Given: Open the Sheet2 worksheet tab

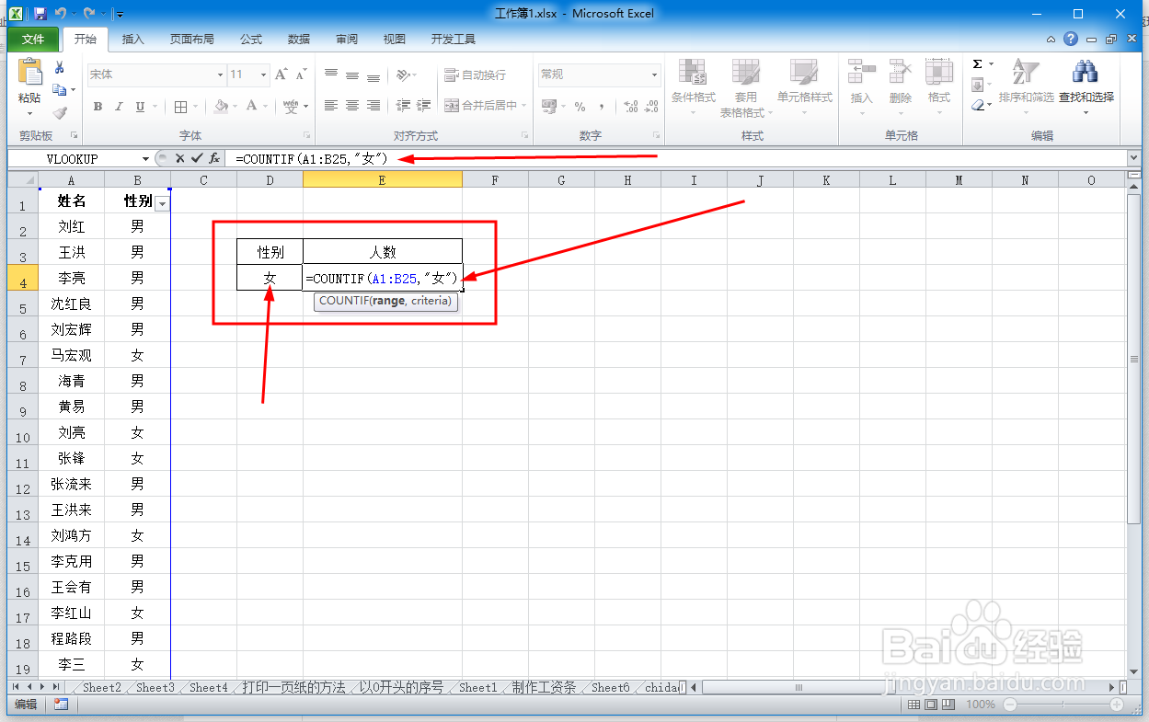Looking at the screenshot, I should (101, 687).
